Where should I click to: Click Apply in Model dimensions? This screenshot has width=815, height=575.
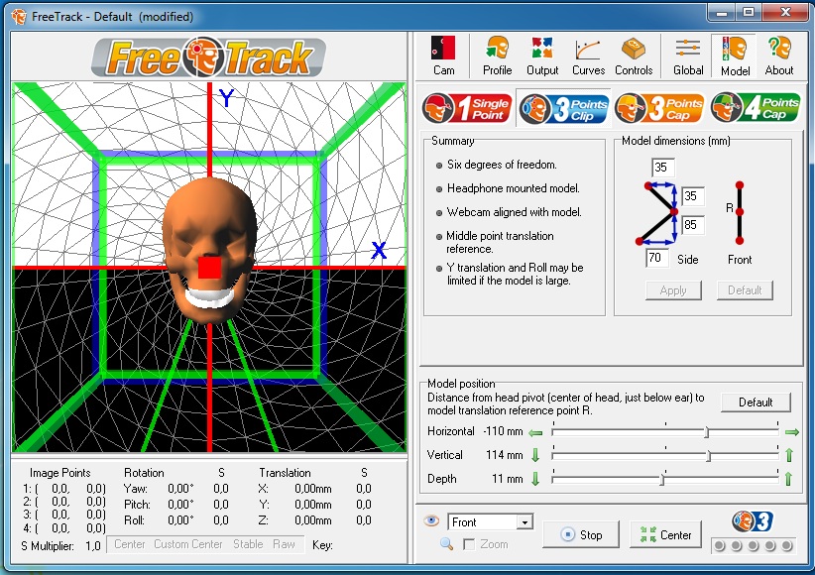click(x=673, y=290)
